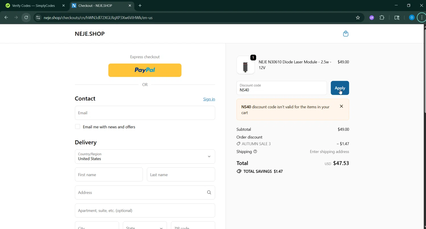Open the shopping bag cart icon
This screenshot has width=426, height=229.
(346, 34)
